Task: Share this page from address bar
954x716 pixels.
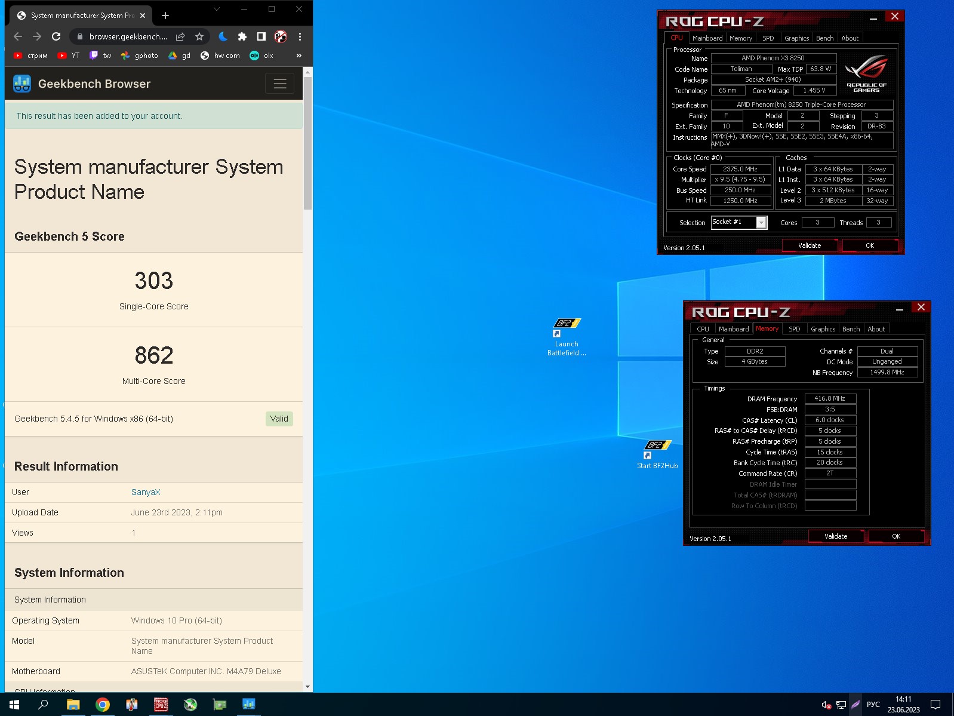Action: point(180,36)
